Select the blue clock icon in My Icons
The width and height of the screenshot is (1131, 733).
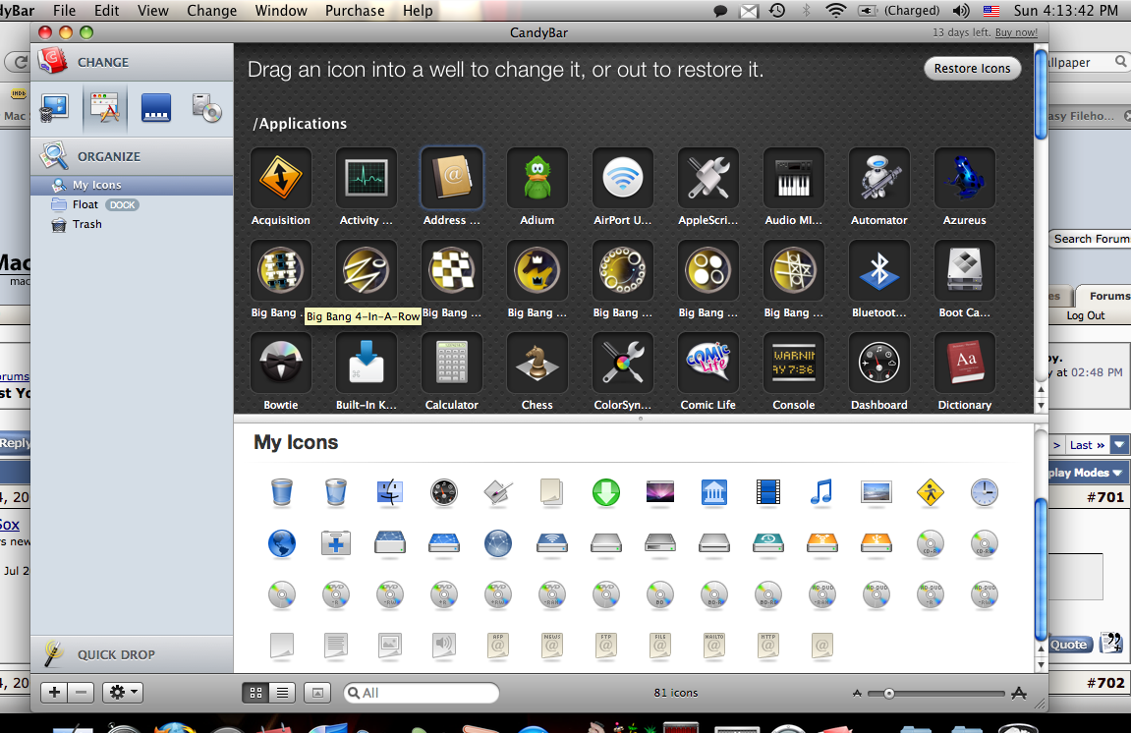(x=984, y=492)
